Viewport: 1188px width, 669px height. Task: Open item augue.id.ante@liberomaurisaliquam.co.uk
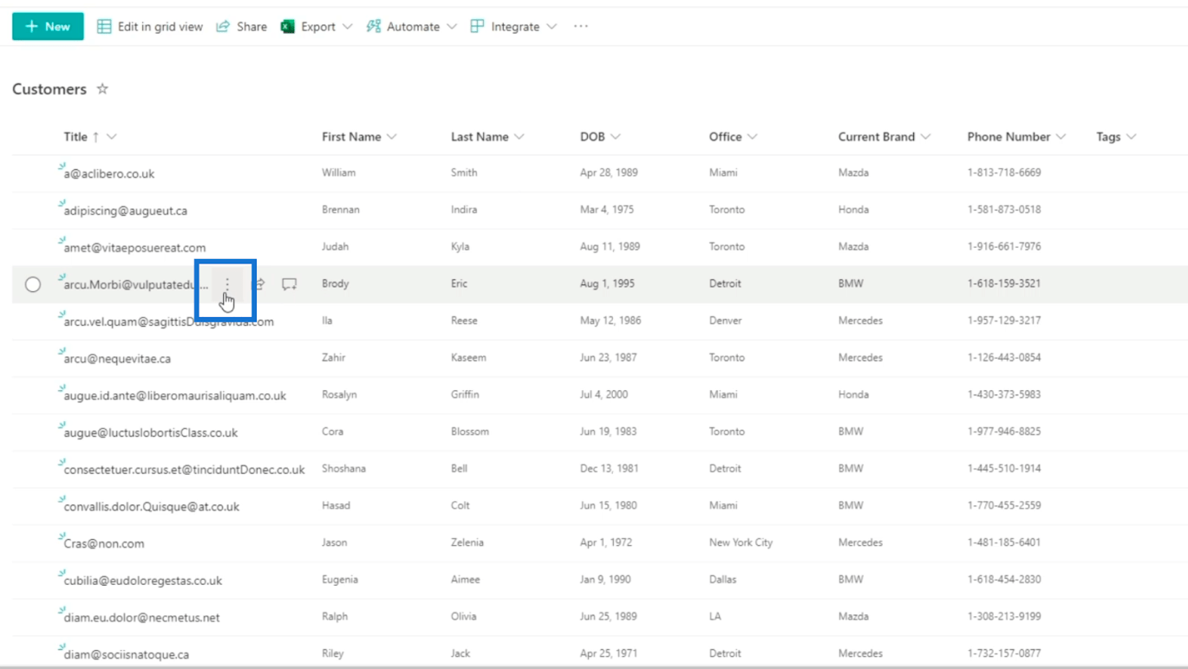pyautogui.click(x=175, y=396)
